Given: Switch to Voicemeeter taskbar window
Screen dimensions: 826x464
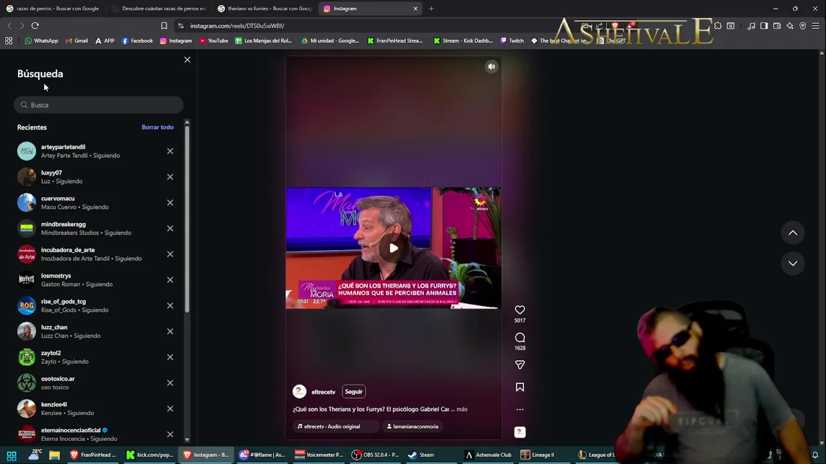Looking at the screenshot, I should point(319,455).
